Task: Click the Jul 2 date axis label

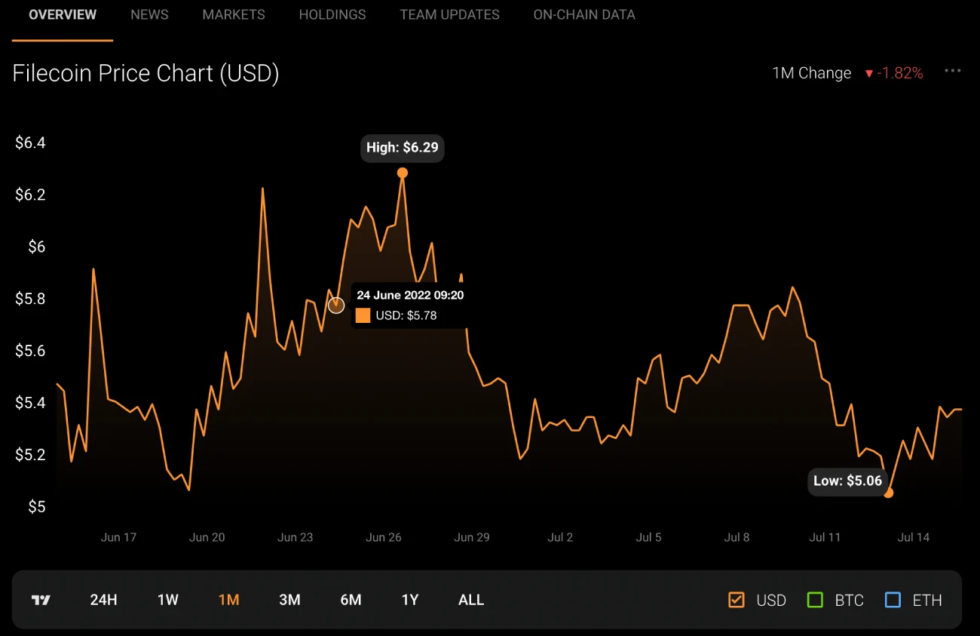Action: coord(560,537)
